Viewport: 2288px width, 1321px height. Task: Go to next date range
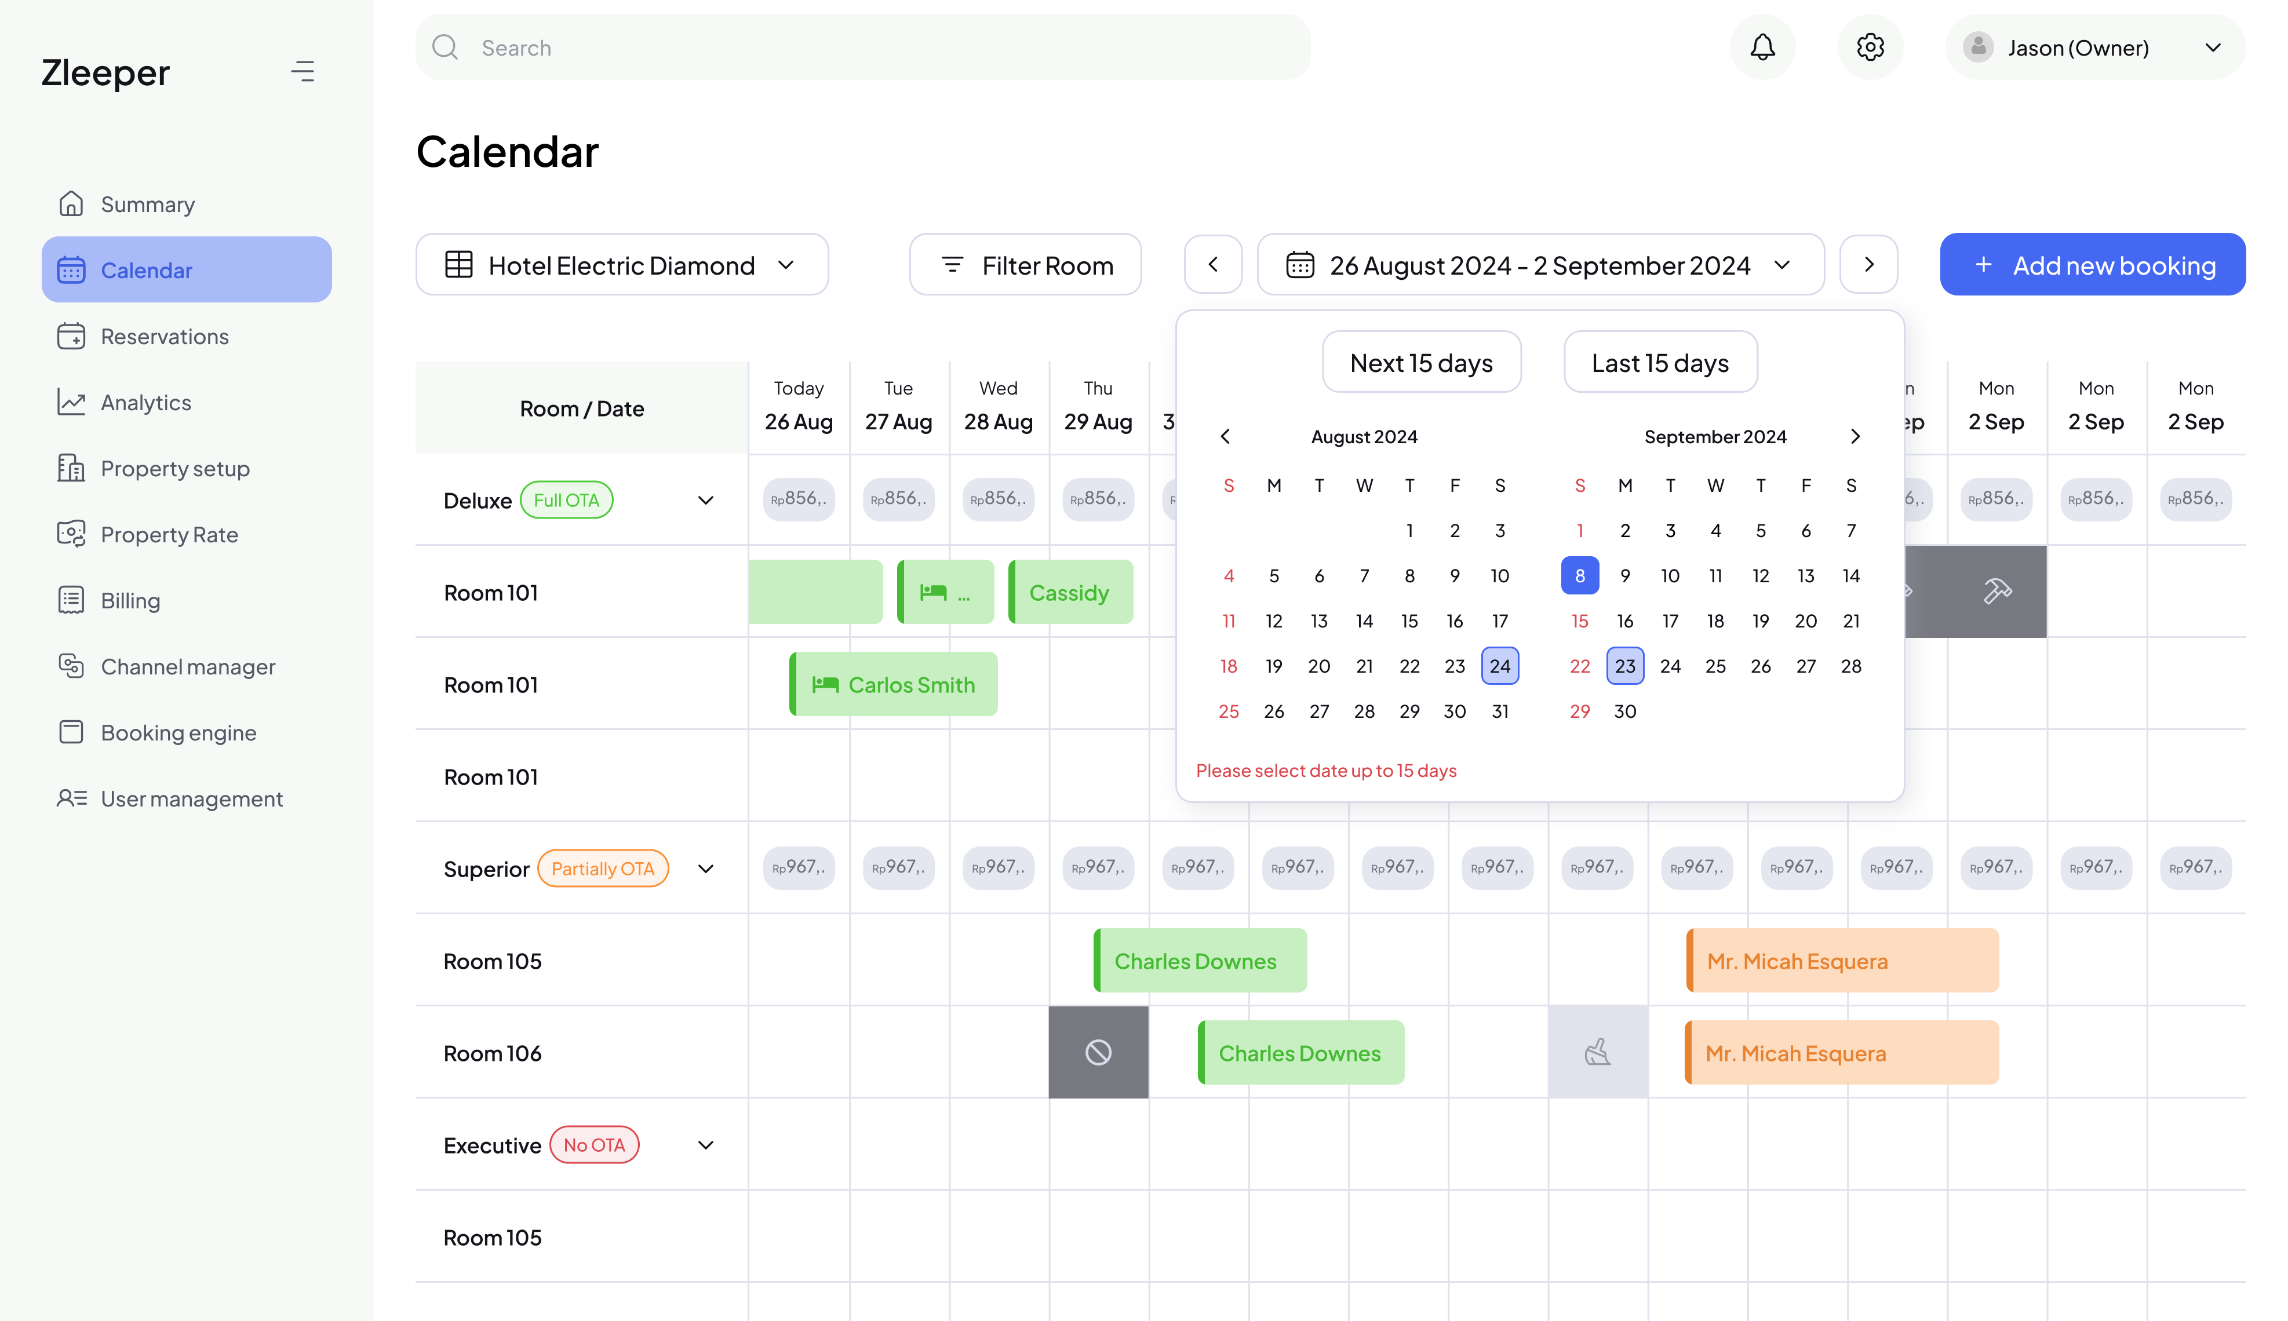click(1869, 265)
